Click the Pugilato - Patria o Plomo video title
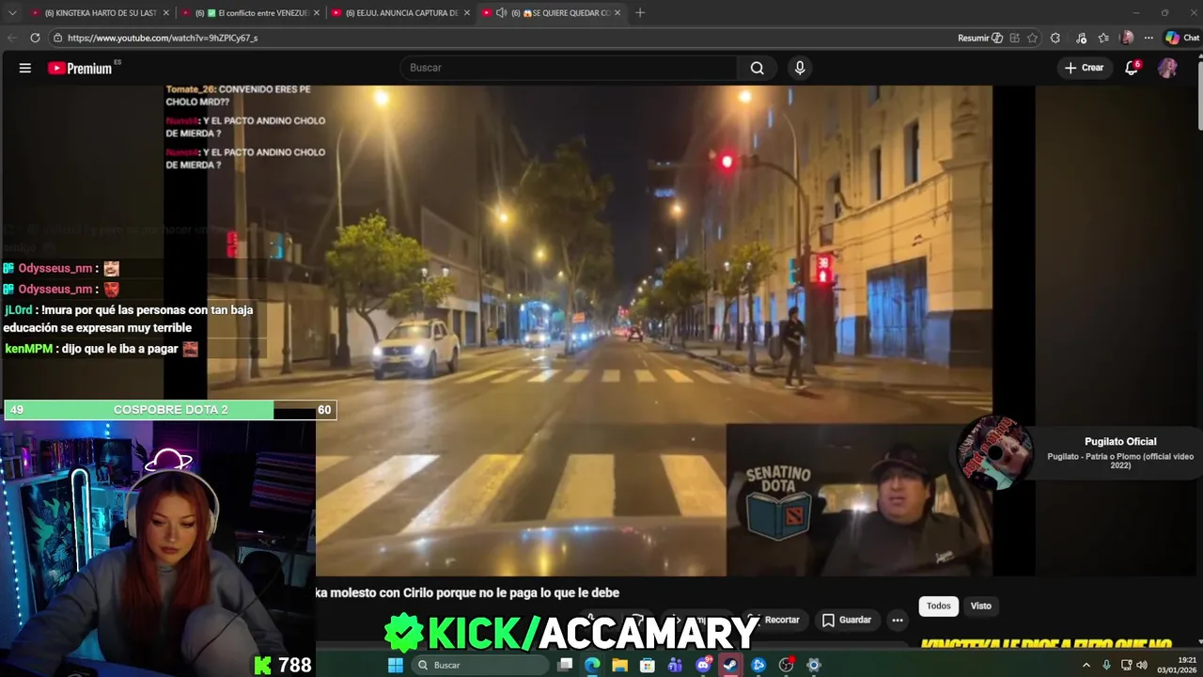This screenshot has height=677, width=1203. click(1120, 461)
